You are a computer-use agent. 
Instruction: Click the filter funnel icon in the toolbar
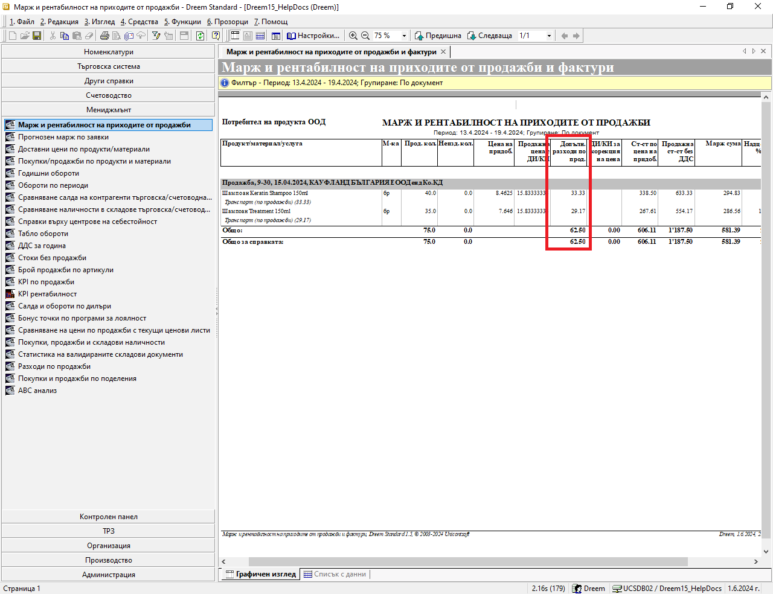click(x=156, y=36)
